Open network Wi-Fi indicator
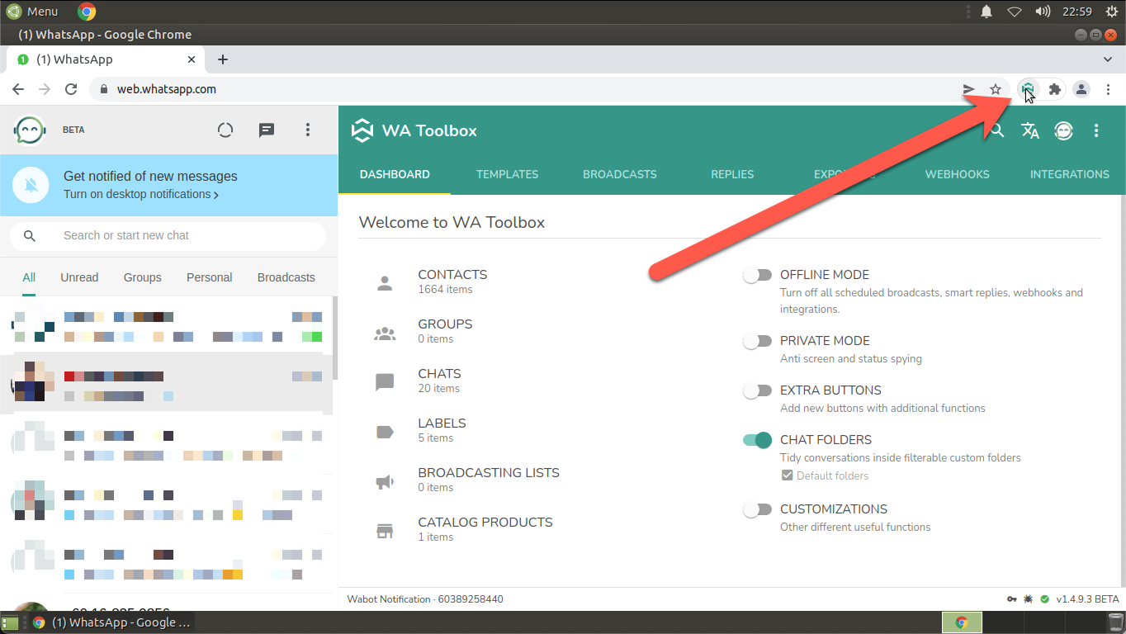The image size is (1126, 634). (x=1015, y=12)
